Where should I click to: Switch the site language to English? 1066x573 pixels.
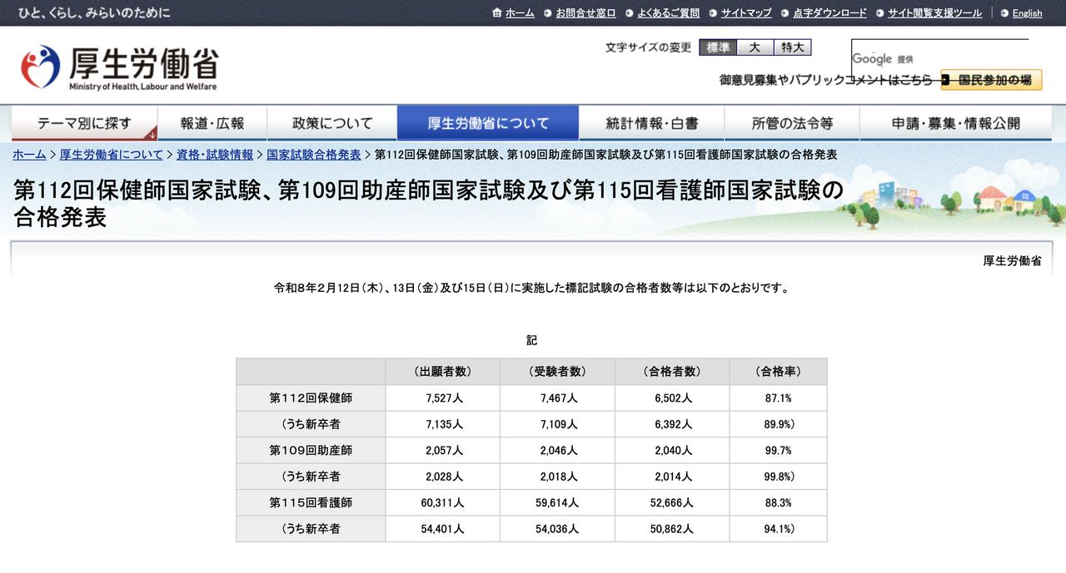tap(1027, 13)
